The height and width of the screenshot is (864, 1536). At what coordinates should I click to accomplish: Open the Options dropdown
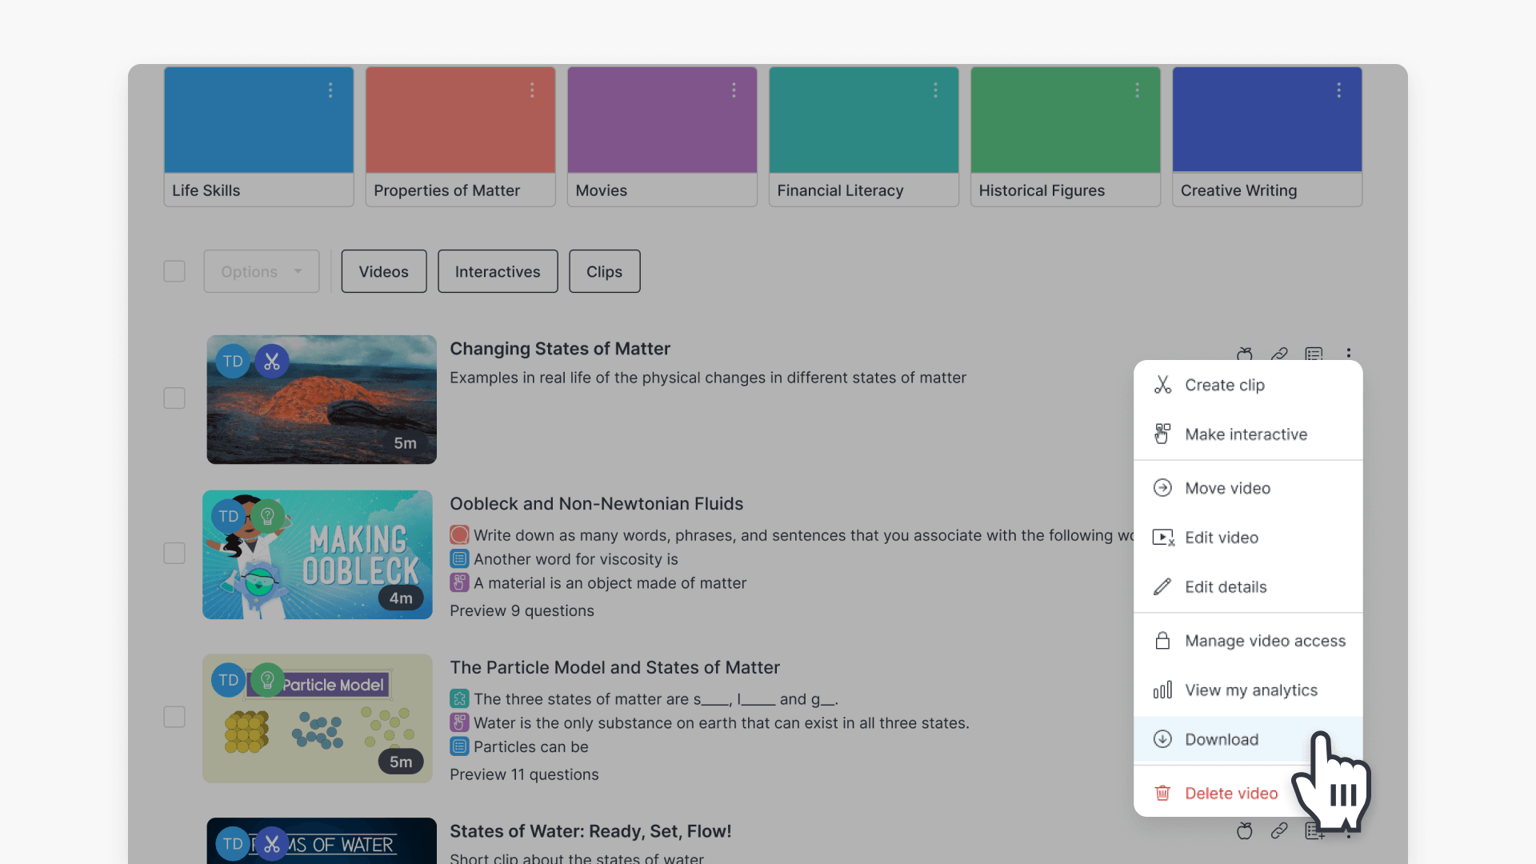tap(262, 271)
